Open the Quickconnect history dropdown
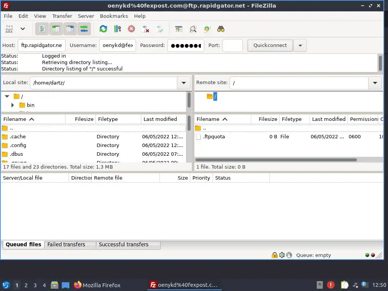The image size is (388, 291). tap(300, 45)
